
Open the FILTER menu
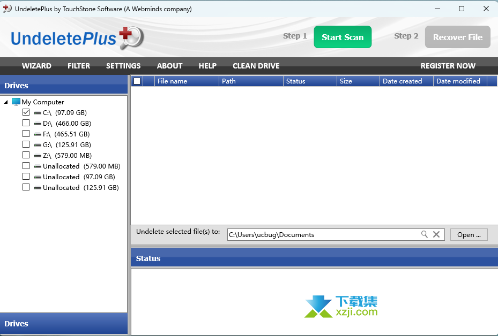pyautogui.click(x=79, y=66)
